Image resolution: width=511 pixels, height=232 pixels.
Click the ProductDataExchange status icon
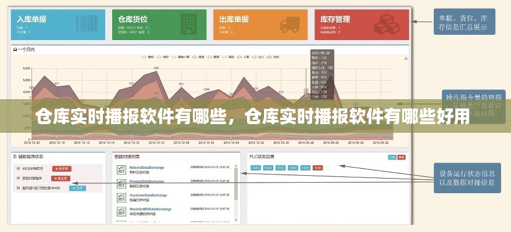[121, 184]
